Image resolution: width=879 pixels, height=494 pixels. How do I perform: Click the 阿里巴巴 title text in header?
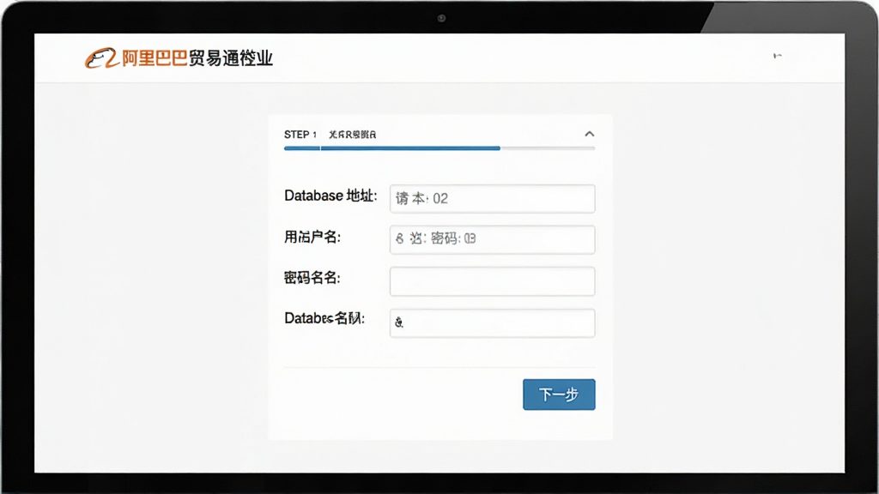(x=155, y=58)
